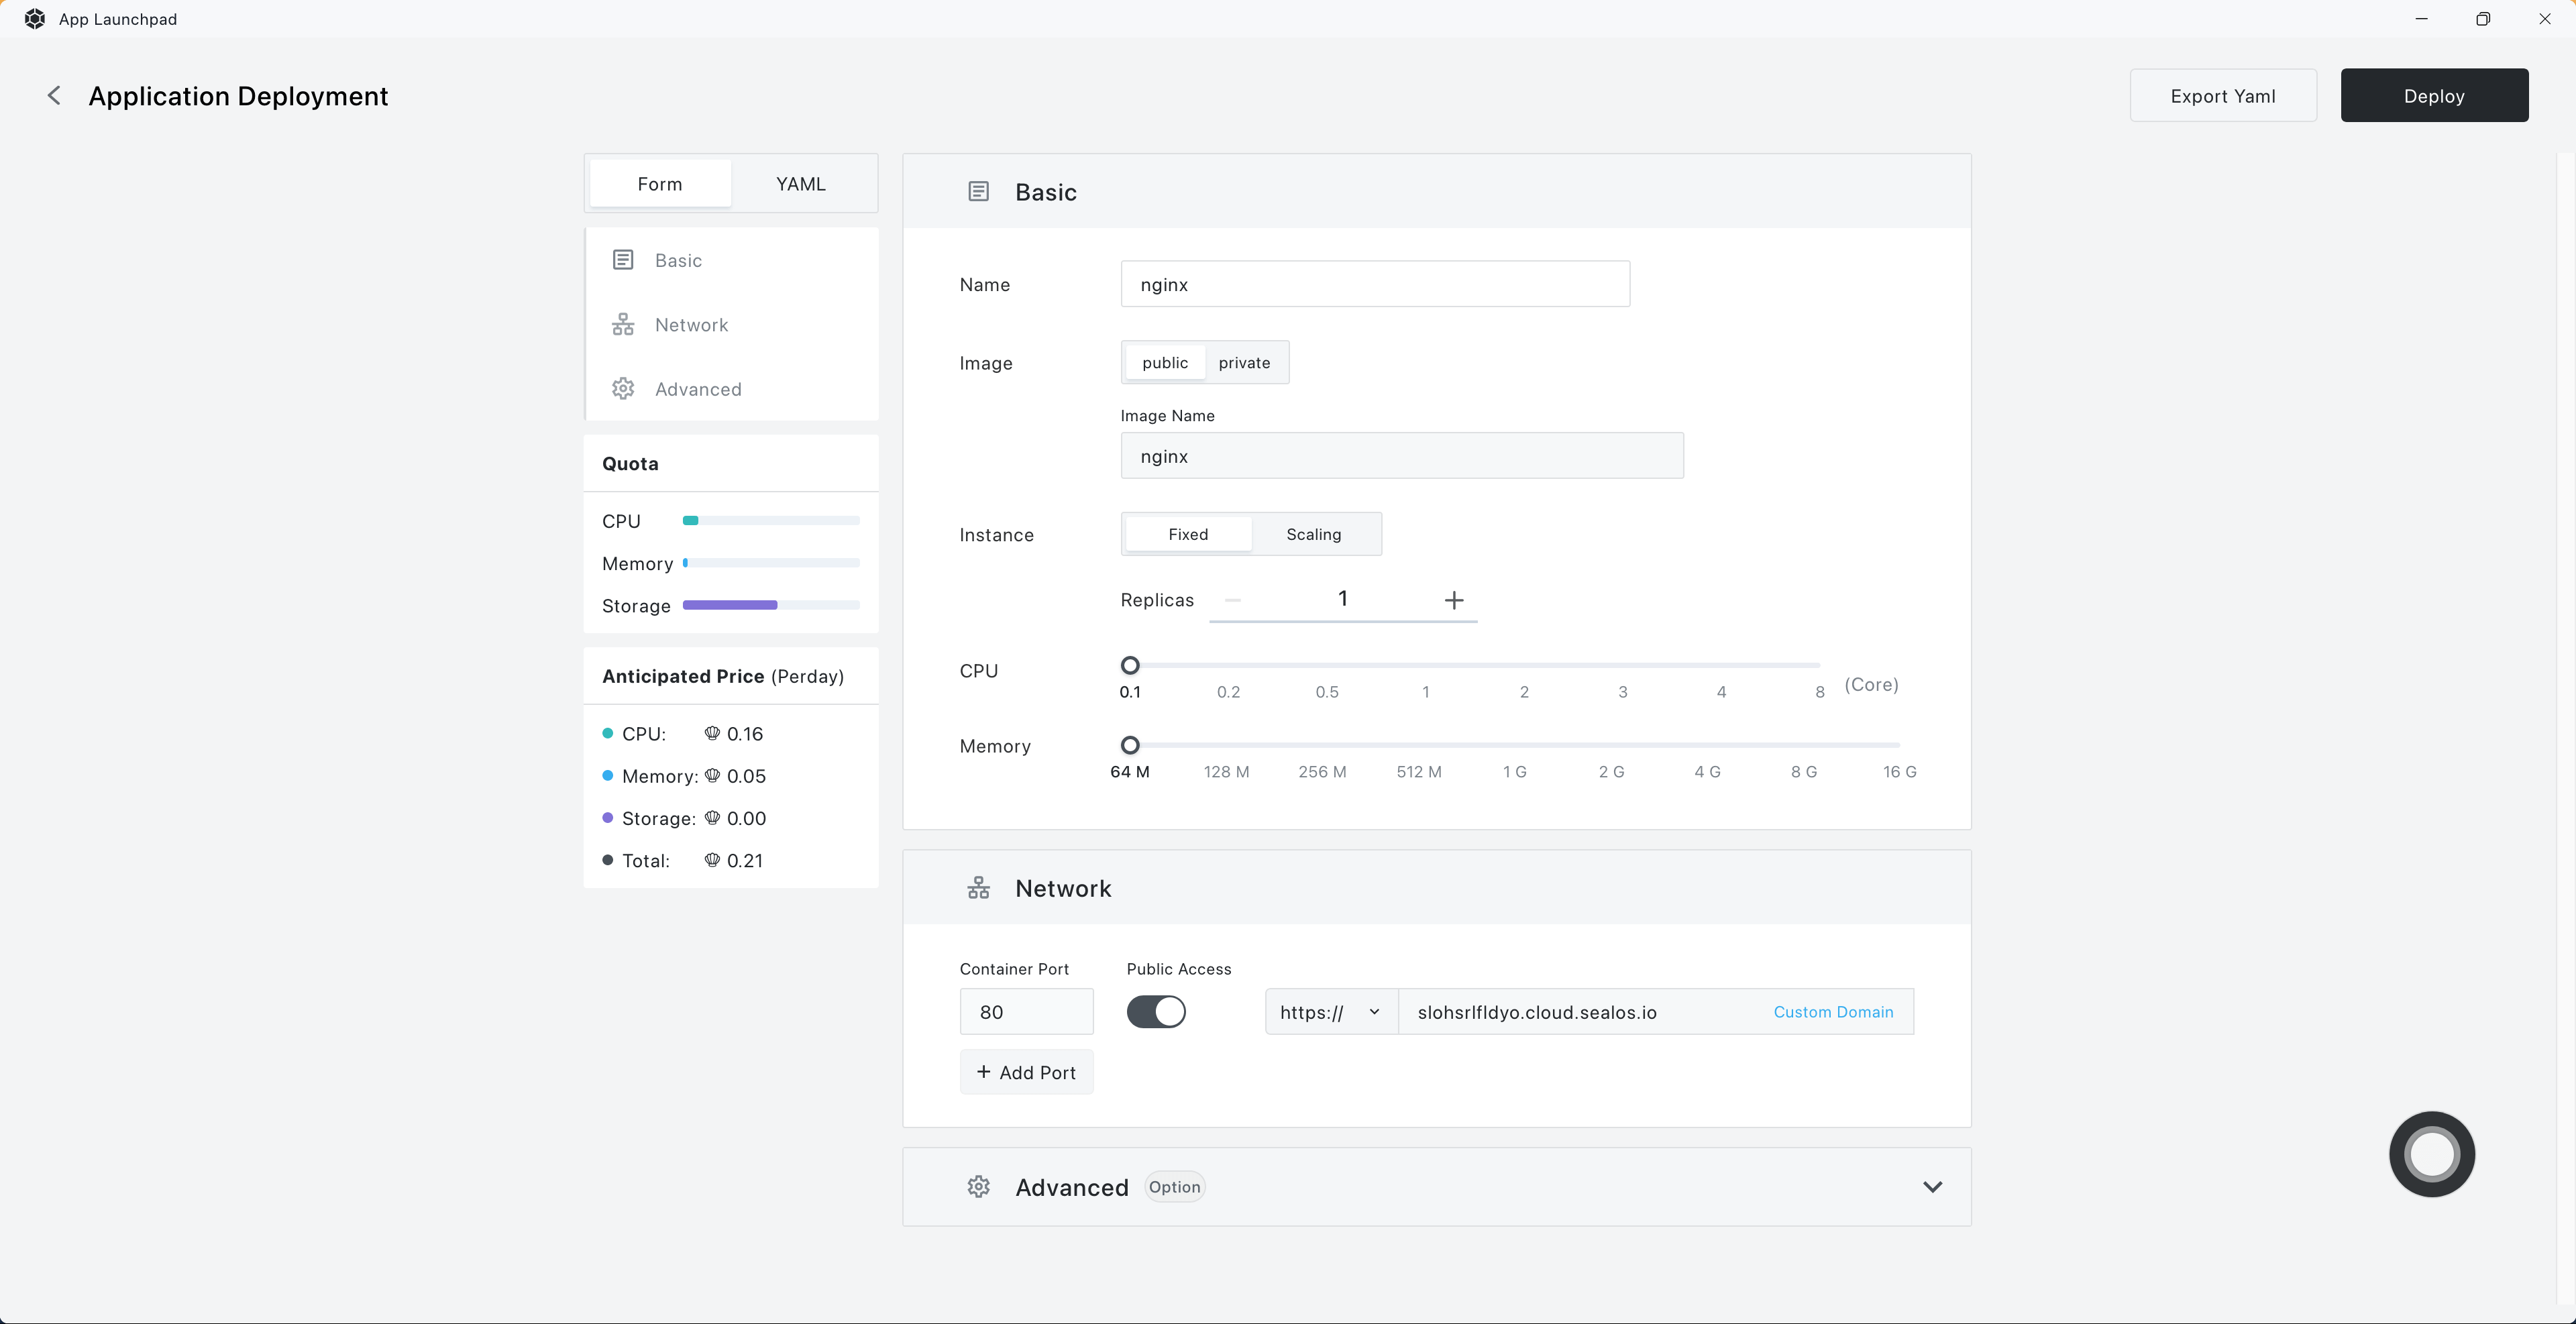Image resolution: width=2576 pixels, height=1324 pixels.
Task: Click the App Launchpad logo in title bar
Action: click(x=35, y=19)
